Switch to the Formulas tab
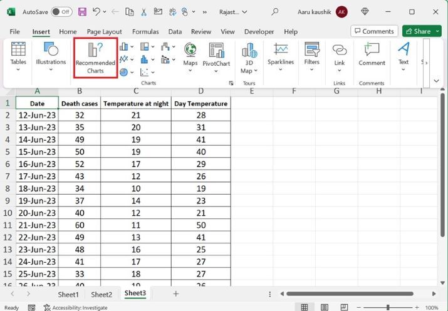Viewport: 448px width, 311px height. tap(145, 31)
